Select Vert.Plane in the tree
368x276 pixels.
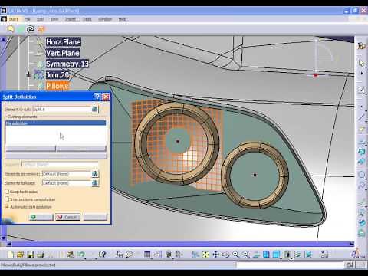(x=63, y=53)
